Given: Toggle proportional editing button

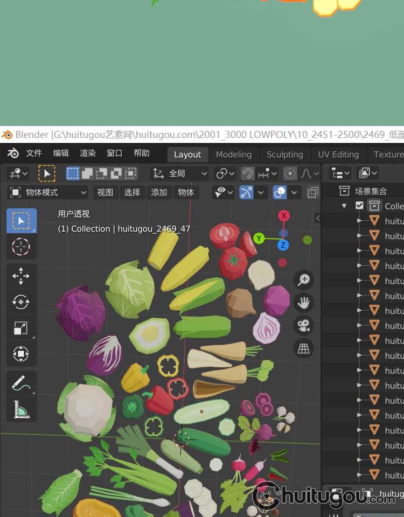Looking at the screenshot, I should pyautogui.click(x=290, y=173).
